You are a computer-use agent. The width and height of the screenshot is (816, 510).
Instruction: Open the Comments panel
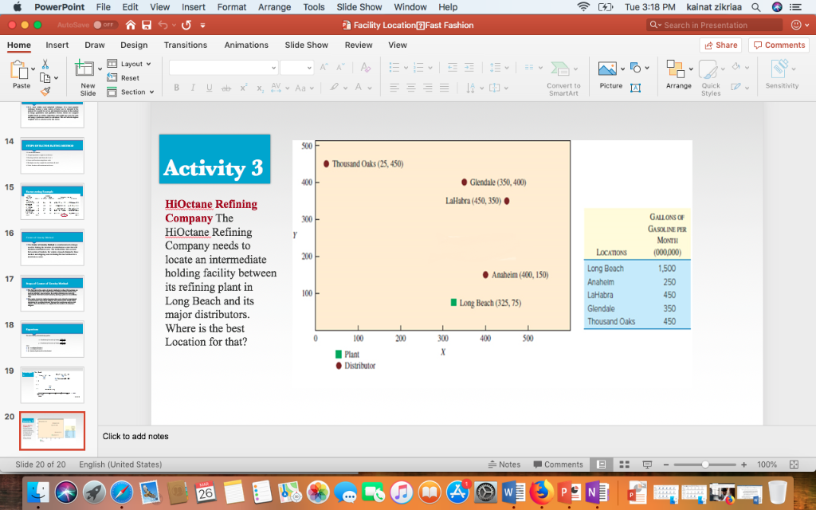(x=778, y=45)
